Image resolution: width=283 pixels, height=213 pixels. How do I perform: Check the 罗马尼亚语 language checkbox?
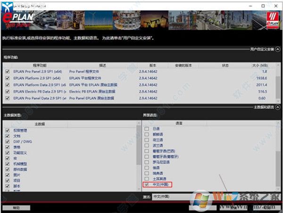point(147,162)
